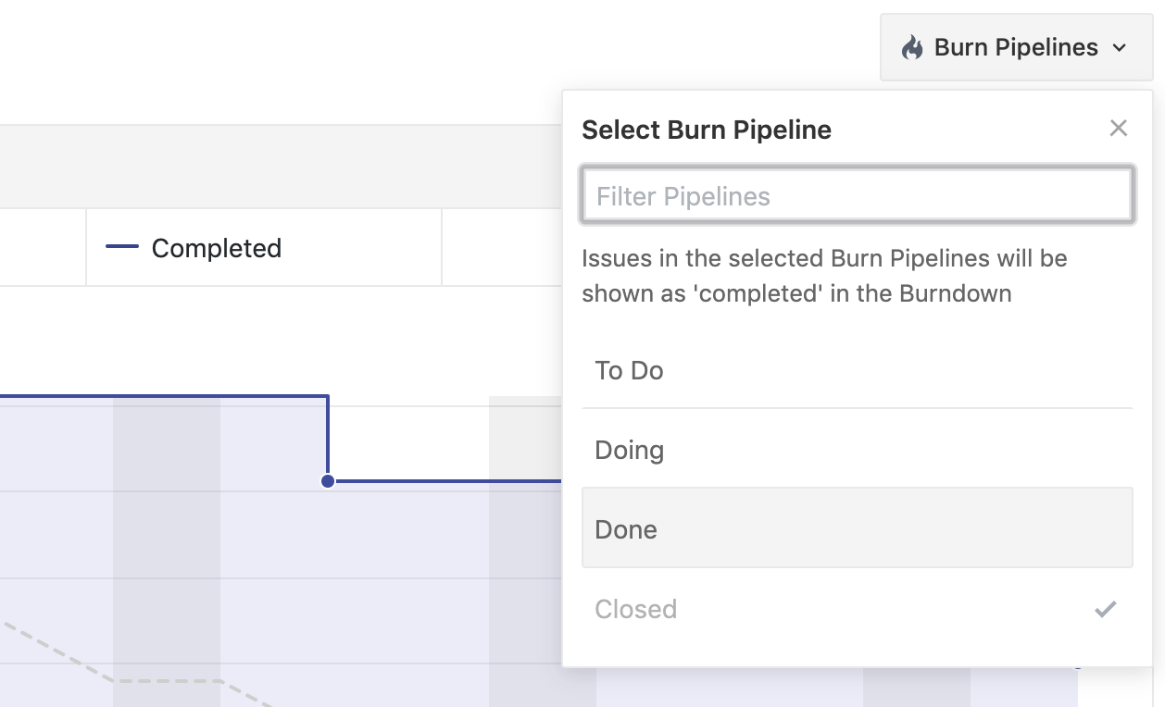
Task: Click the gray header bar above the legend
Action: [x=278, y=167]
